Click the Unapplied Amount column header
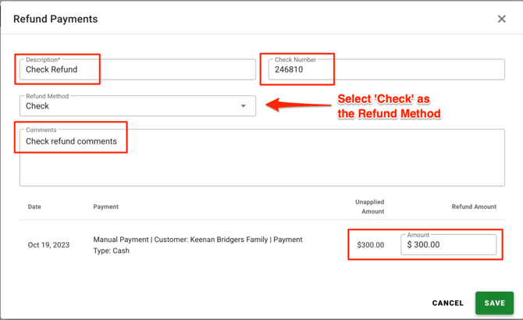This screenshot has width=523, height=320. coord(369,207)
